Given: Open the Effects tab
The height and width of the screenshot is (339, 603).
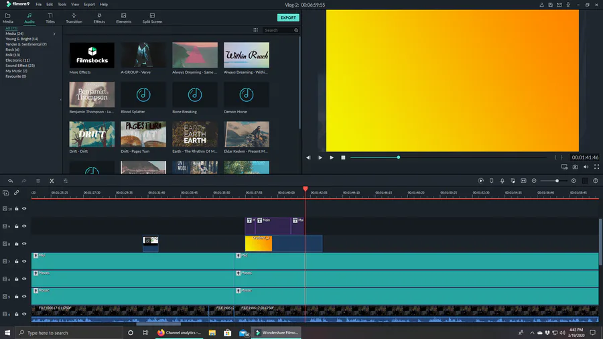Looking at the screenshot, I should click(99, 18).
